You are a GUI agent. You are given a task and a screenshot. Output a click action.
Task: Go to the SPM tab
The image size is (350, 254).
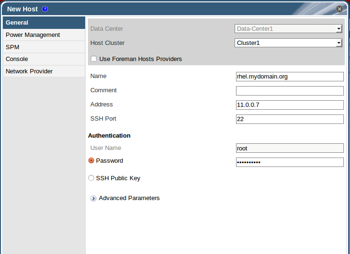click(44, 47)
